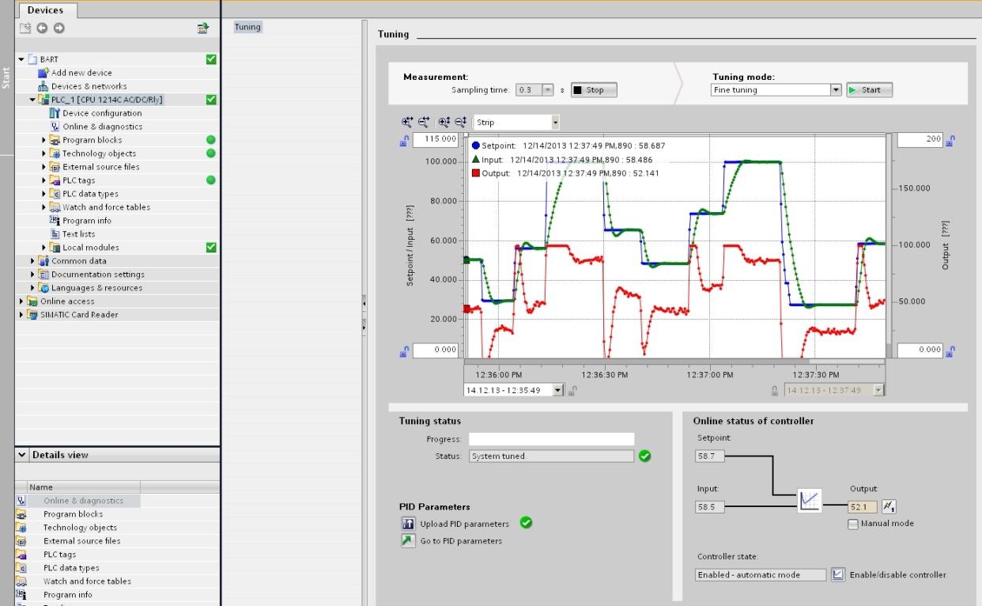Click the new item icon in Devices toolbar
Viewport: 982px width, 606px height.
(x=25, y=28)
